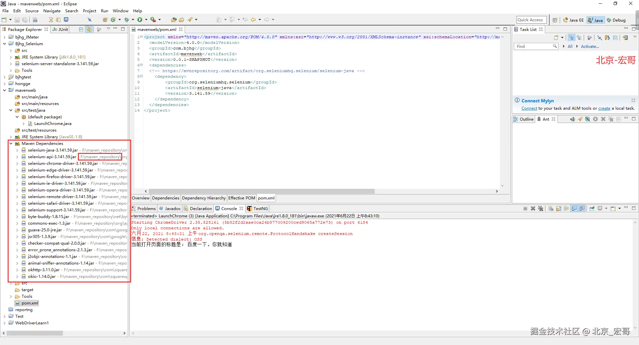Click the Pin Console icon
Viewport: 639px width, 345px height.
pos(592,208)
